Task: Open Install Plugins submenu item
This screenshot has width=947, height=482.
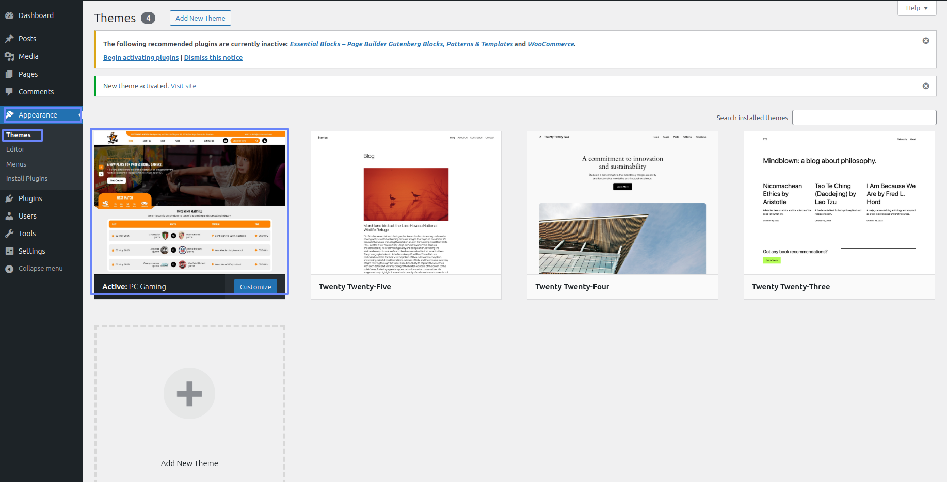Action: tap(27, 179)
